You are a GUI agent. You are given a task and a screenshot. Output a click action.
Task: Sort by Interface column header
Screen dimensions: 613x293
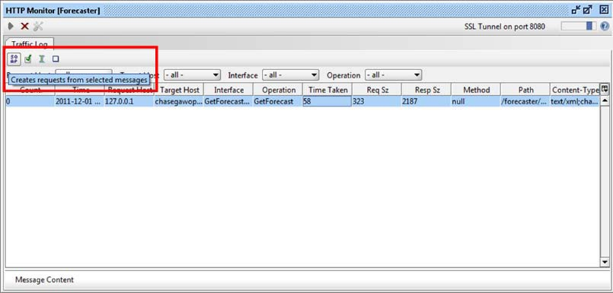(228, 90)
